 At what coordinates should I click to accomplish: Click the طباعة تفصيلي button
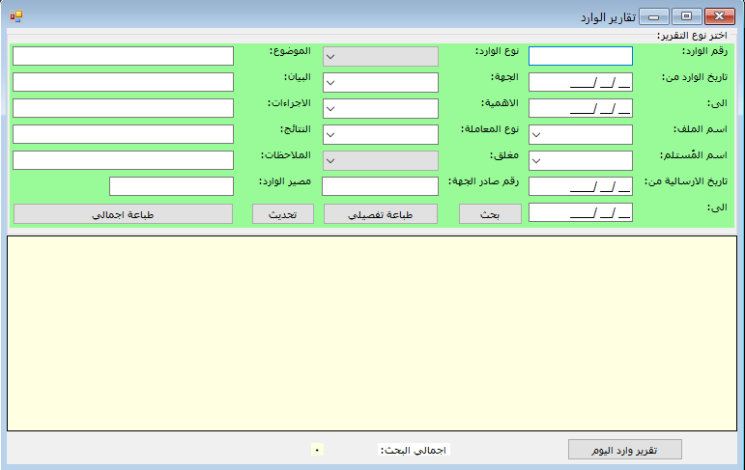(381, 214)
